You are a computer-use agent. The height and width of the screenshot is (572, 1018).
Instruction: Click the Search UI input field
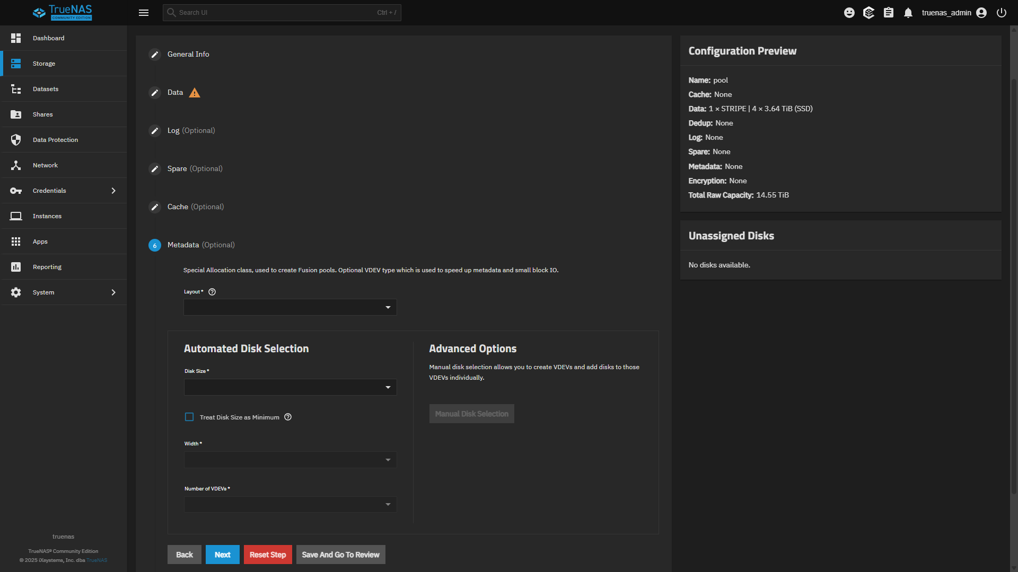click(x=276, y=13)
